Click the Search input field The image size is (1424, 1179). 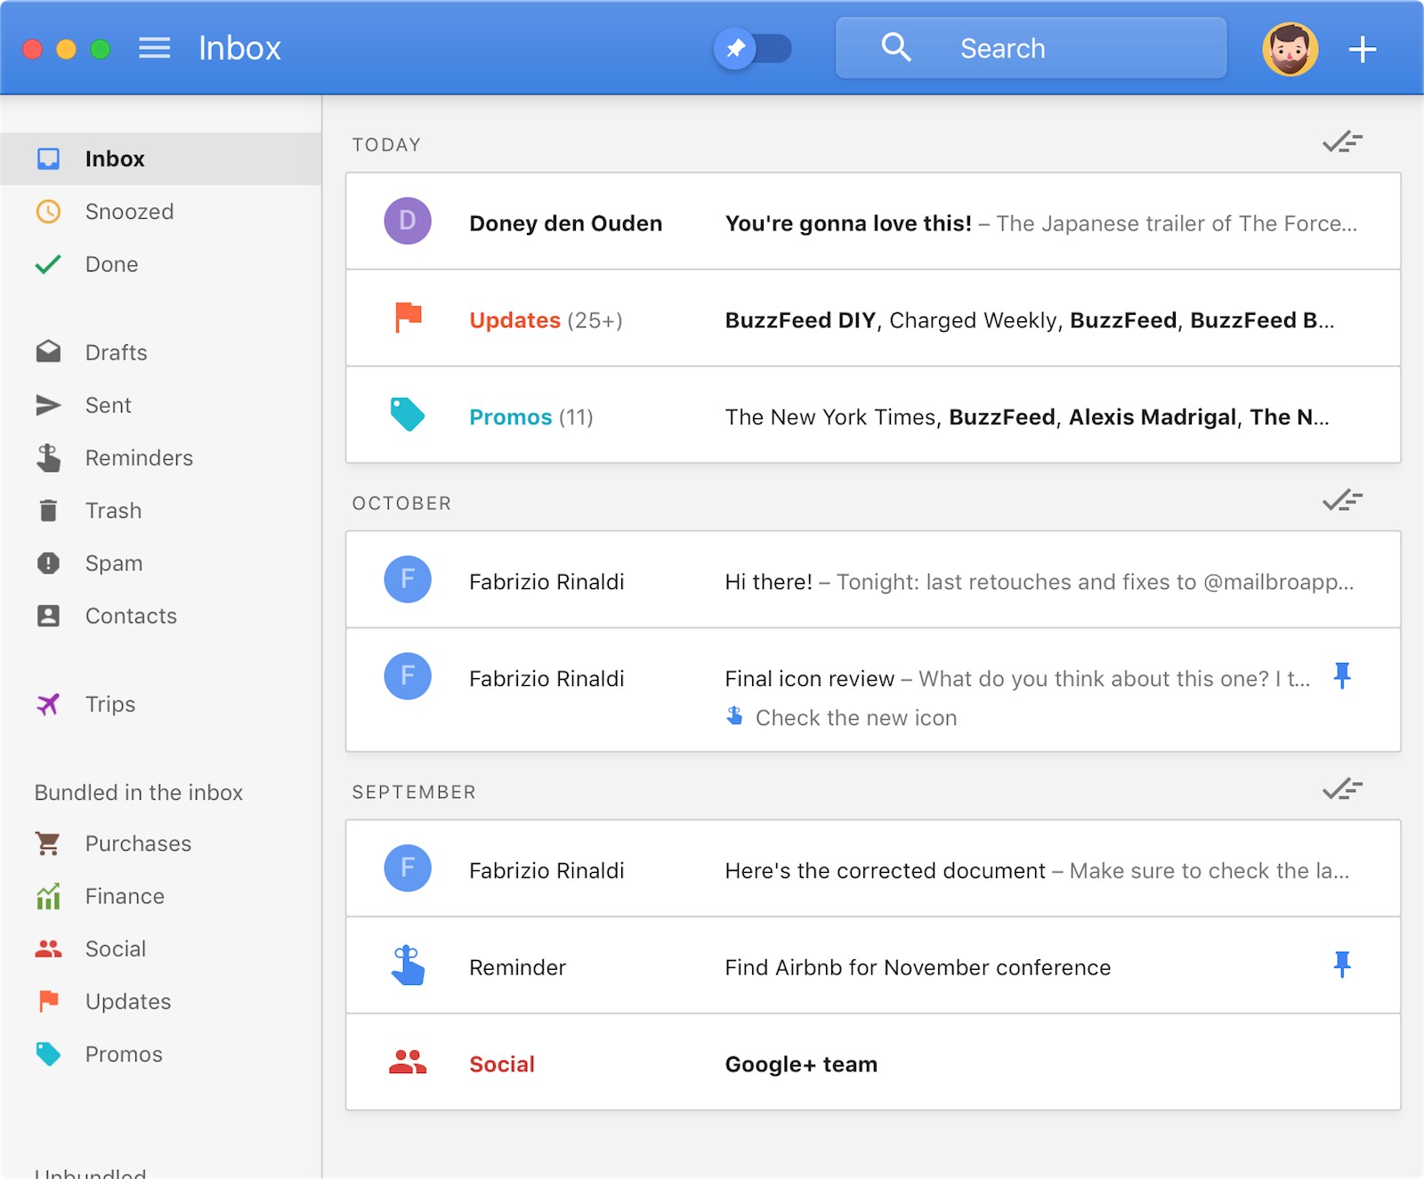coord(1031,48)
